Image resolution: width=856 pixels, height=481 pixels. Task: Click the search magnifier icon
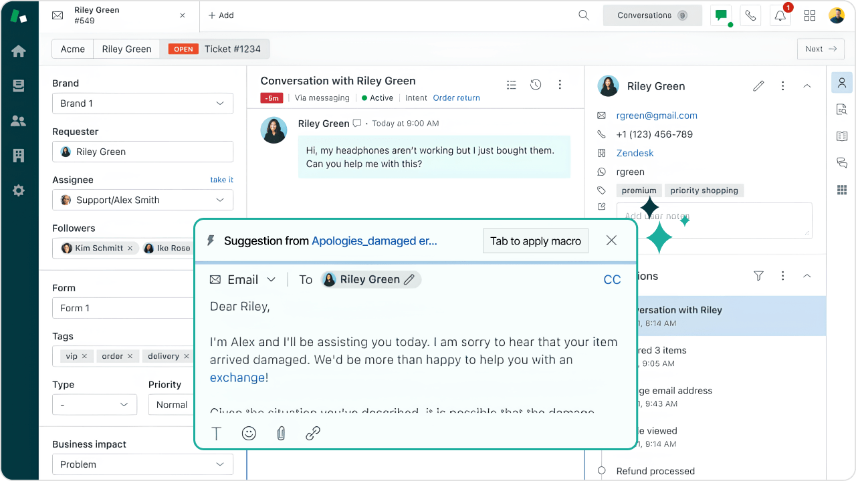click(x=584, y=15)
